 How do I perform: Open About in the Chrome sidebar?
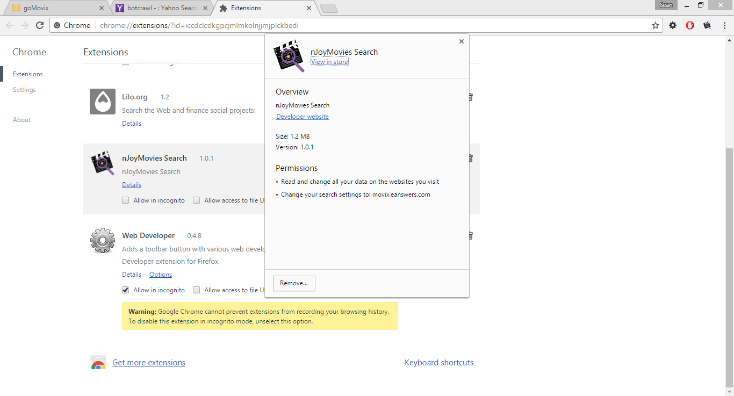pyautogui.click(x=21, y=120)
